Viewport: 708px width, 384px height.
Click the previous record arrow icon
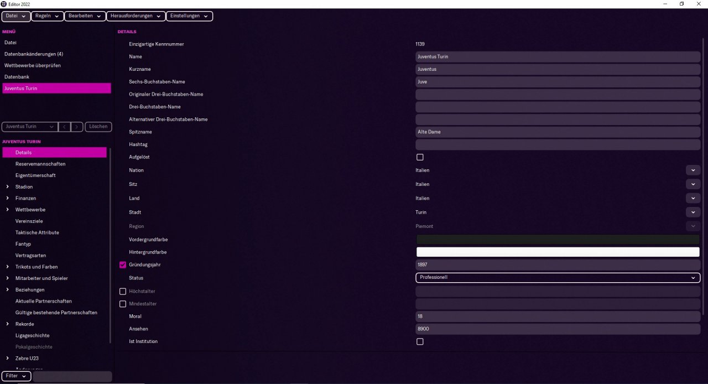pos(64,127)
